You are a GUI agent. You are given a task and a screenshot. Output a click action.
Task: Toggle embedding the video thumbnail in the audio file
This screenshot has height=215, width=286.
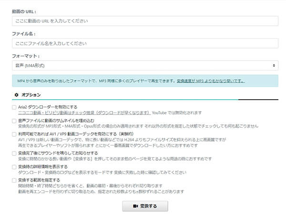coord(14,121)
